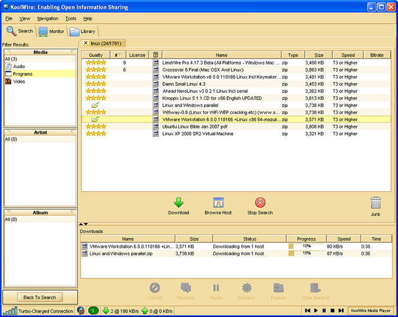Sort results by the # column header

coord(118,55)
